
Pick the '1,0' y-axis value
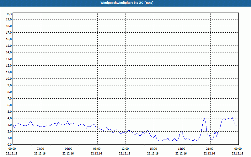(9, 138)
